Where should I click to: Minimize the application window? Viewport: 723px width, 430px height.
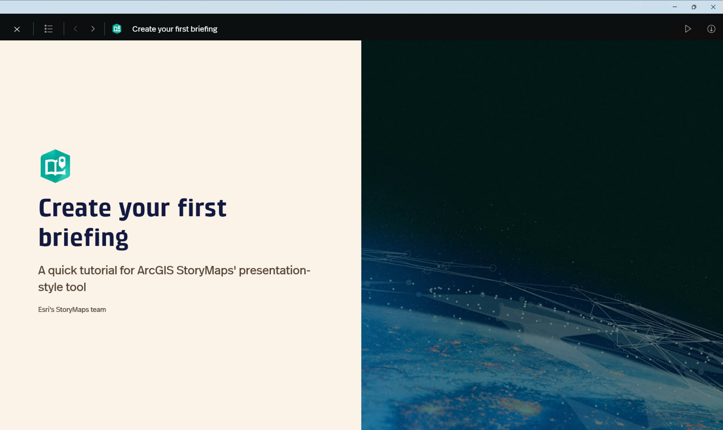[674, 7]
